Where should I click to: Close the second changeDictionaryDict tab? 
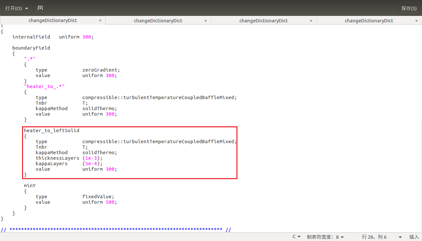click(206, 20)
